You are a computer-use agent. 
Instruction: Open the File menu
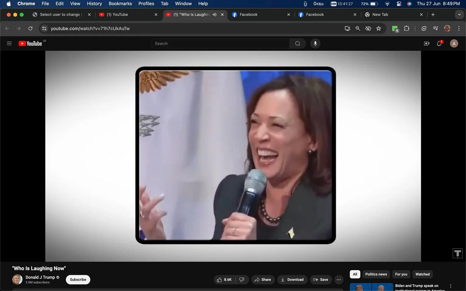(45, 4)
